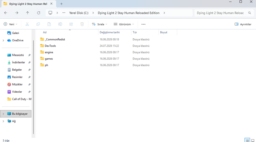Click the Rename icon in toolbar
This screenshot has height=142, width=256.
(x=60, y=24)
